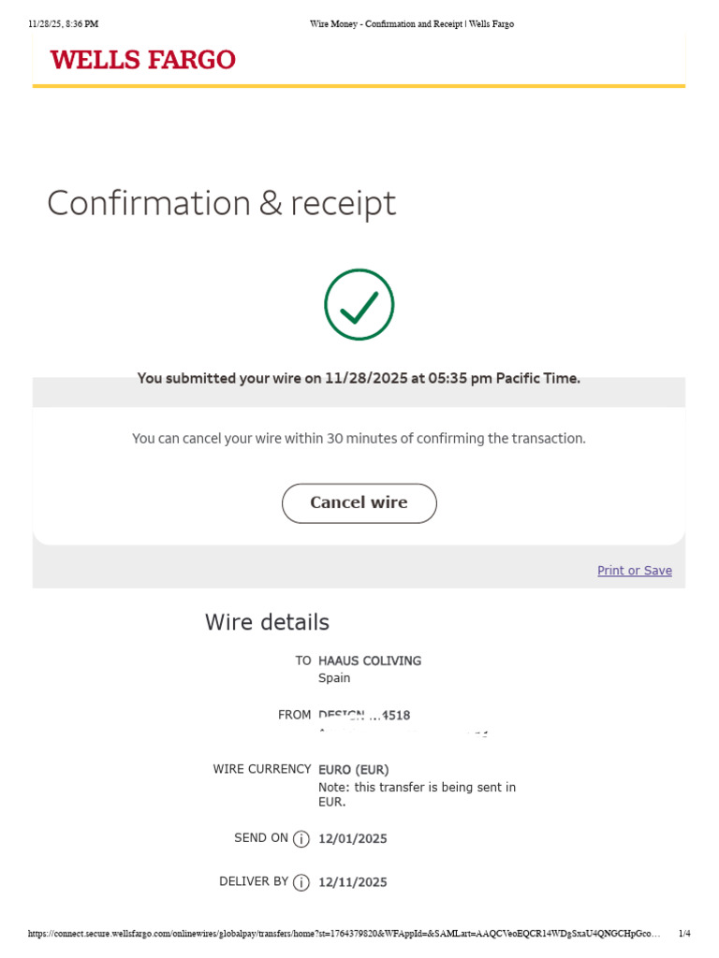Open the Deliver By info icon
Viewport: 719px width, 958px height.
pos(301,882)
